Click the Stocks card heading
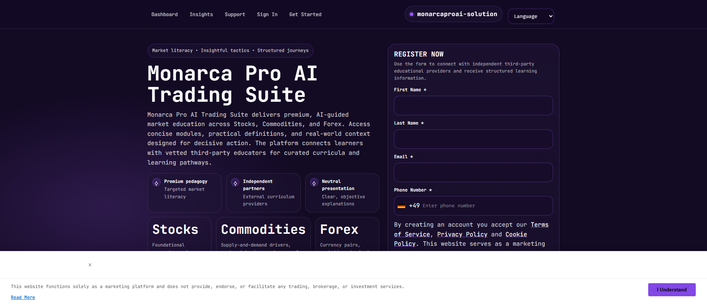The image size is (707, 306). click(175, 229)
